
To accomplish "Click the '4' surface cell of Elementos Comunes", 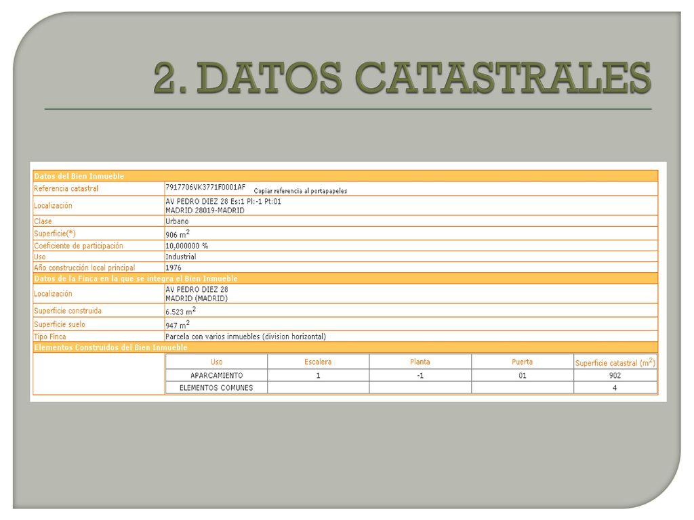I will (x=615, y=388).
